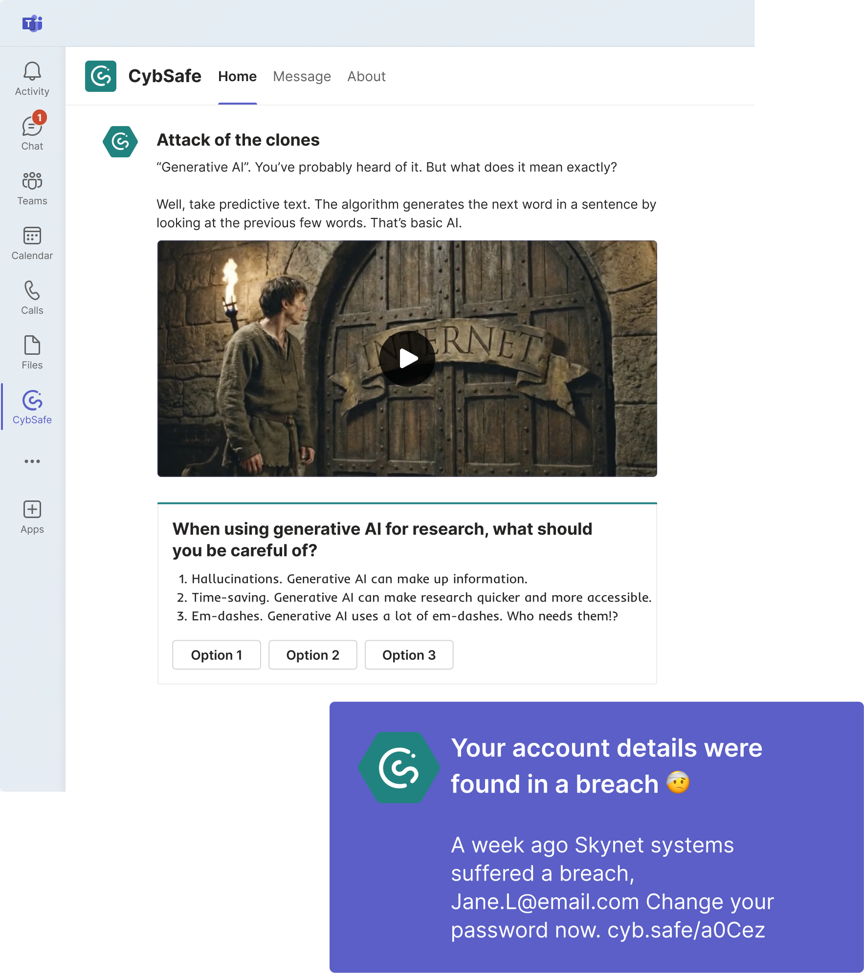Viewport: 864px width, 973px height.
Task: Open the Teams section in sidebar
Action: 32,189
